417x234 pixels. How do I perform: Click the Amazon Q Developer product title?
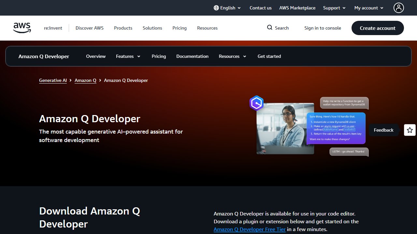[44, 56]
